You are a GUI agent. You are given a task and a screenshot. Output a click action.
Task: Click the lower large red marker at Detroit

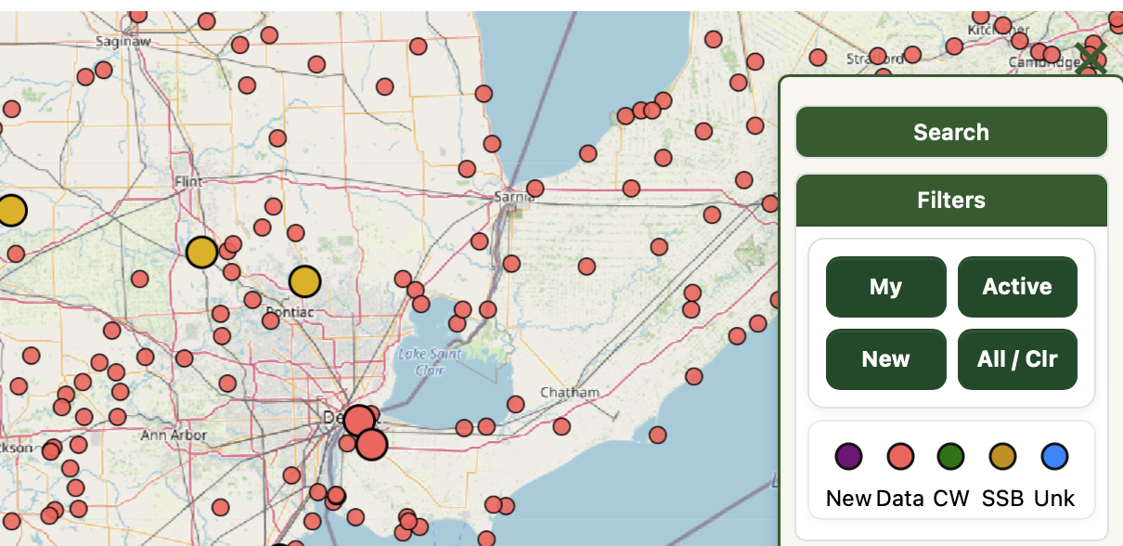[371, 445]
